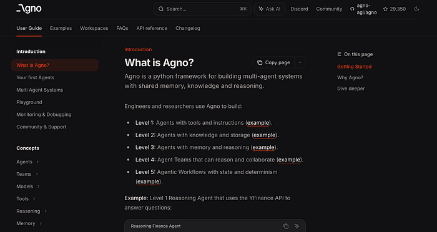
Task: Click the GitHub star count icon
Action: pos(385,9)
